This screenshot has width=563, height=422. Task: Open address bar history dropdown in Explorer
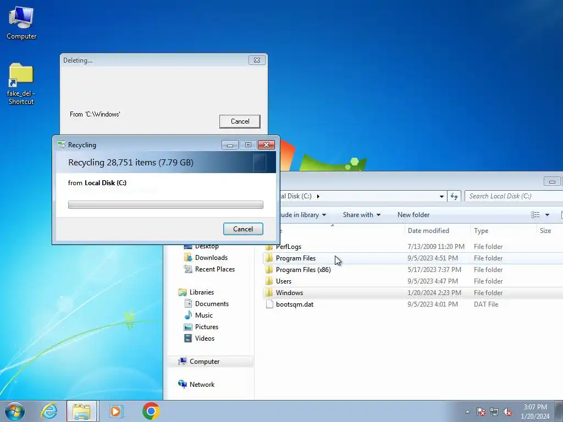[441, 196]
